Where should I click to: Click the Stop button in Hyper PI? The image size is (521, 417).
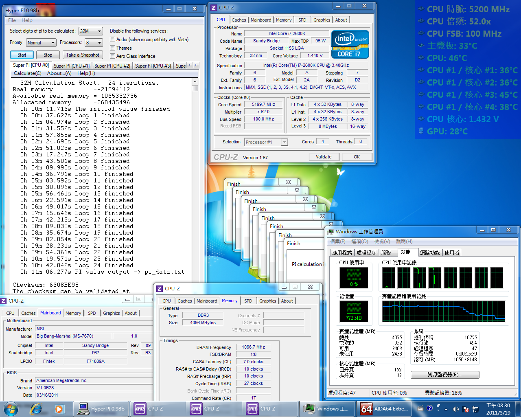(x=48, y=55)
